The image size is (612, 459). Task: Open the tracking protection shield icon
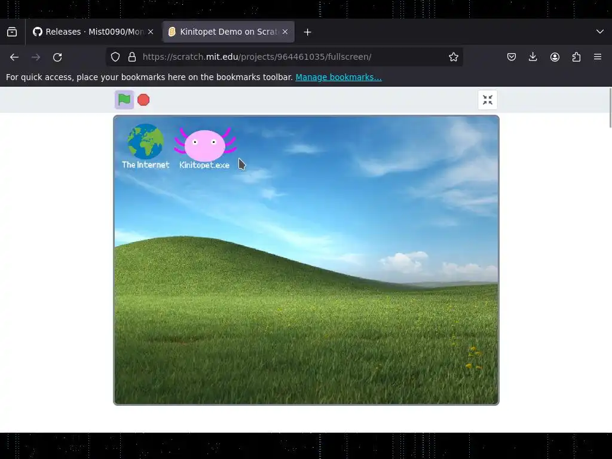click(115, 57)
